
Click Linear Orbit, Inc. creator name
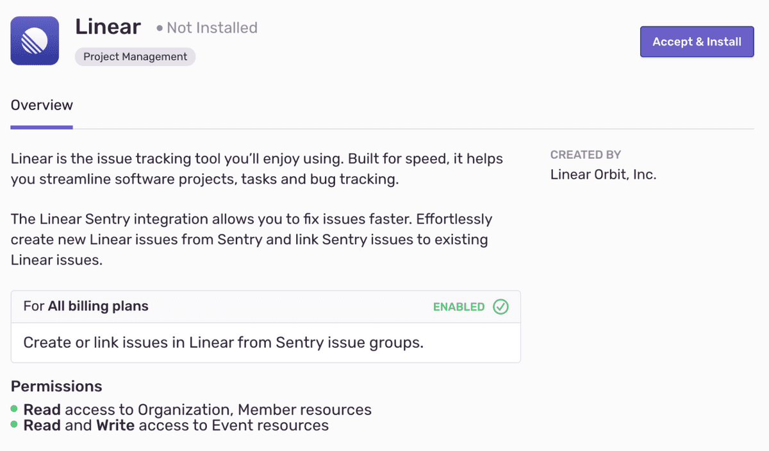[x=603, y=174]
